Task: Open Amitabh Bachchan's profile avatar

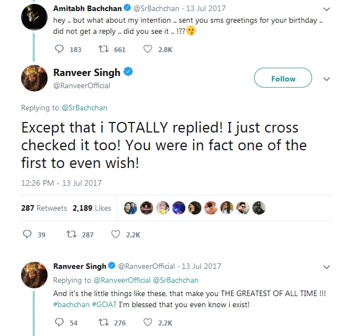Action: coord(33,19)
